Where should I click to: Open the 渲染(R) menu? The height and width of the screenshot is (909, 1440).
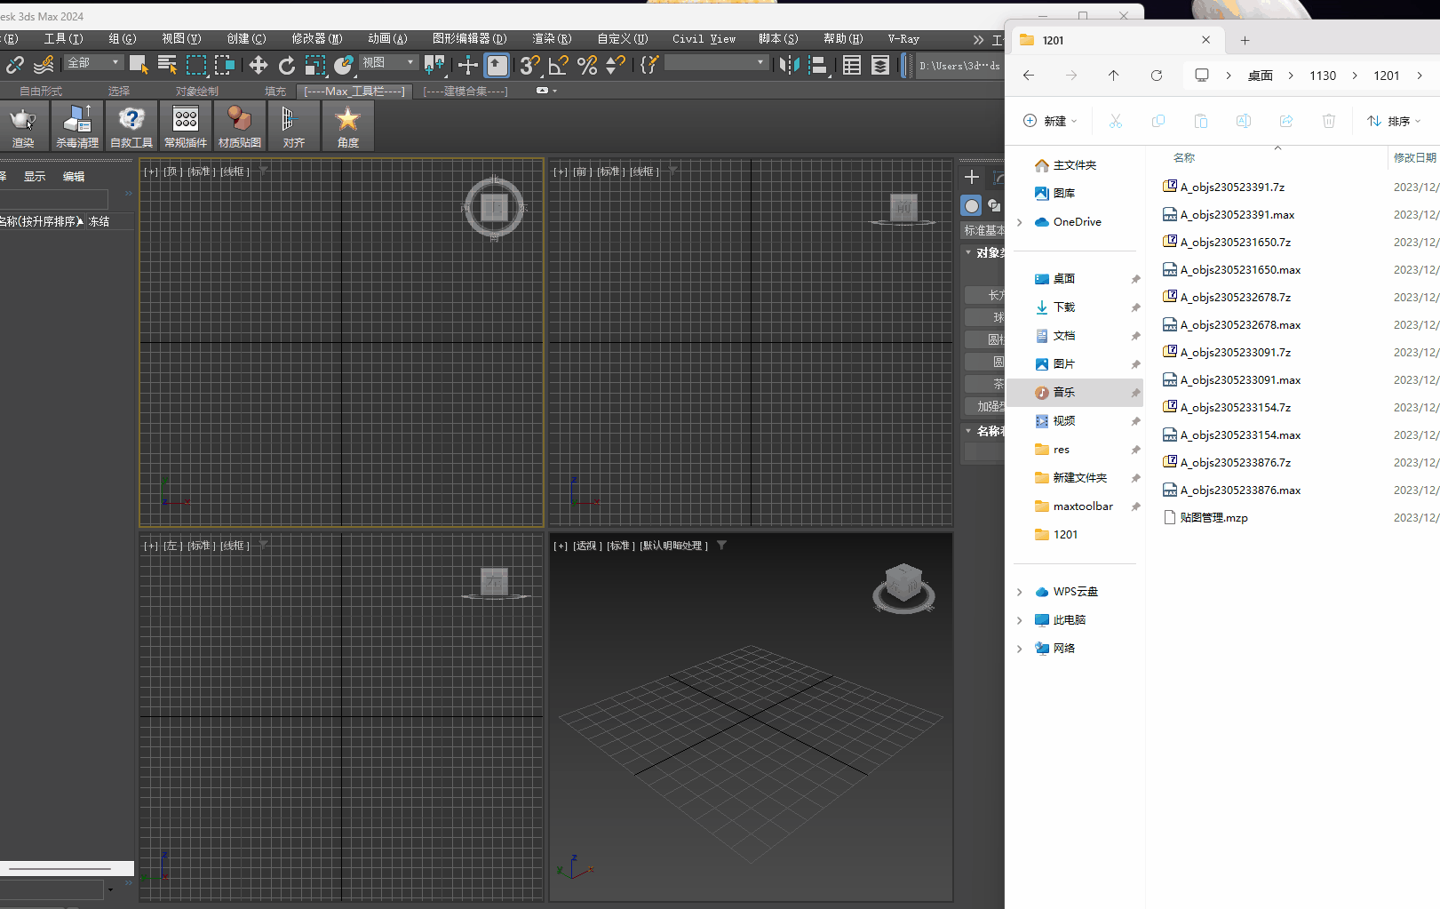(551, 39)
